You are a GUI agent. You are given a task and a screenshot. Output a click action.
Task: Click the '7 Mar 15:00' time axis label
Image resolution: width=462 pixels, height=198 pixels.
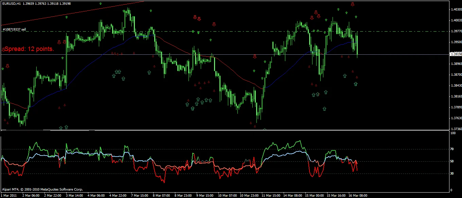[140, 196]
